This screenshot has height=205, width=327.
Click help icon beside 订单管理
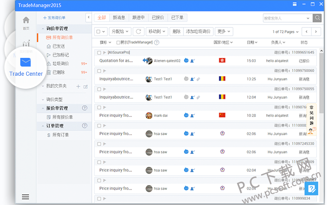click(85, 125)
